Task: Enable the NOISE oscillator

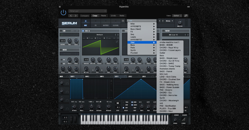Action: [x=61, y=50]
